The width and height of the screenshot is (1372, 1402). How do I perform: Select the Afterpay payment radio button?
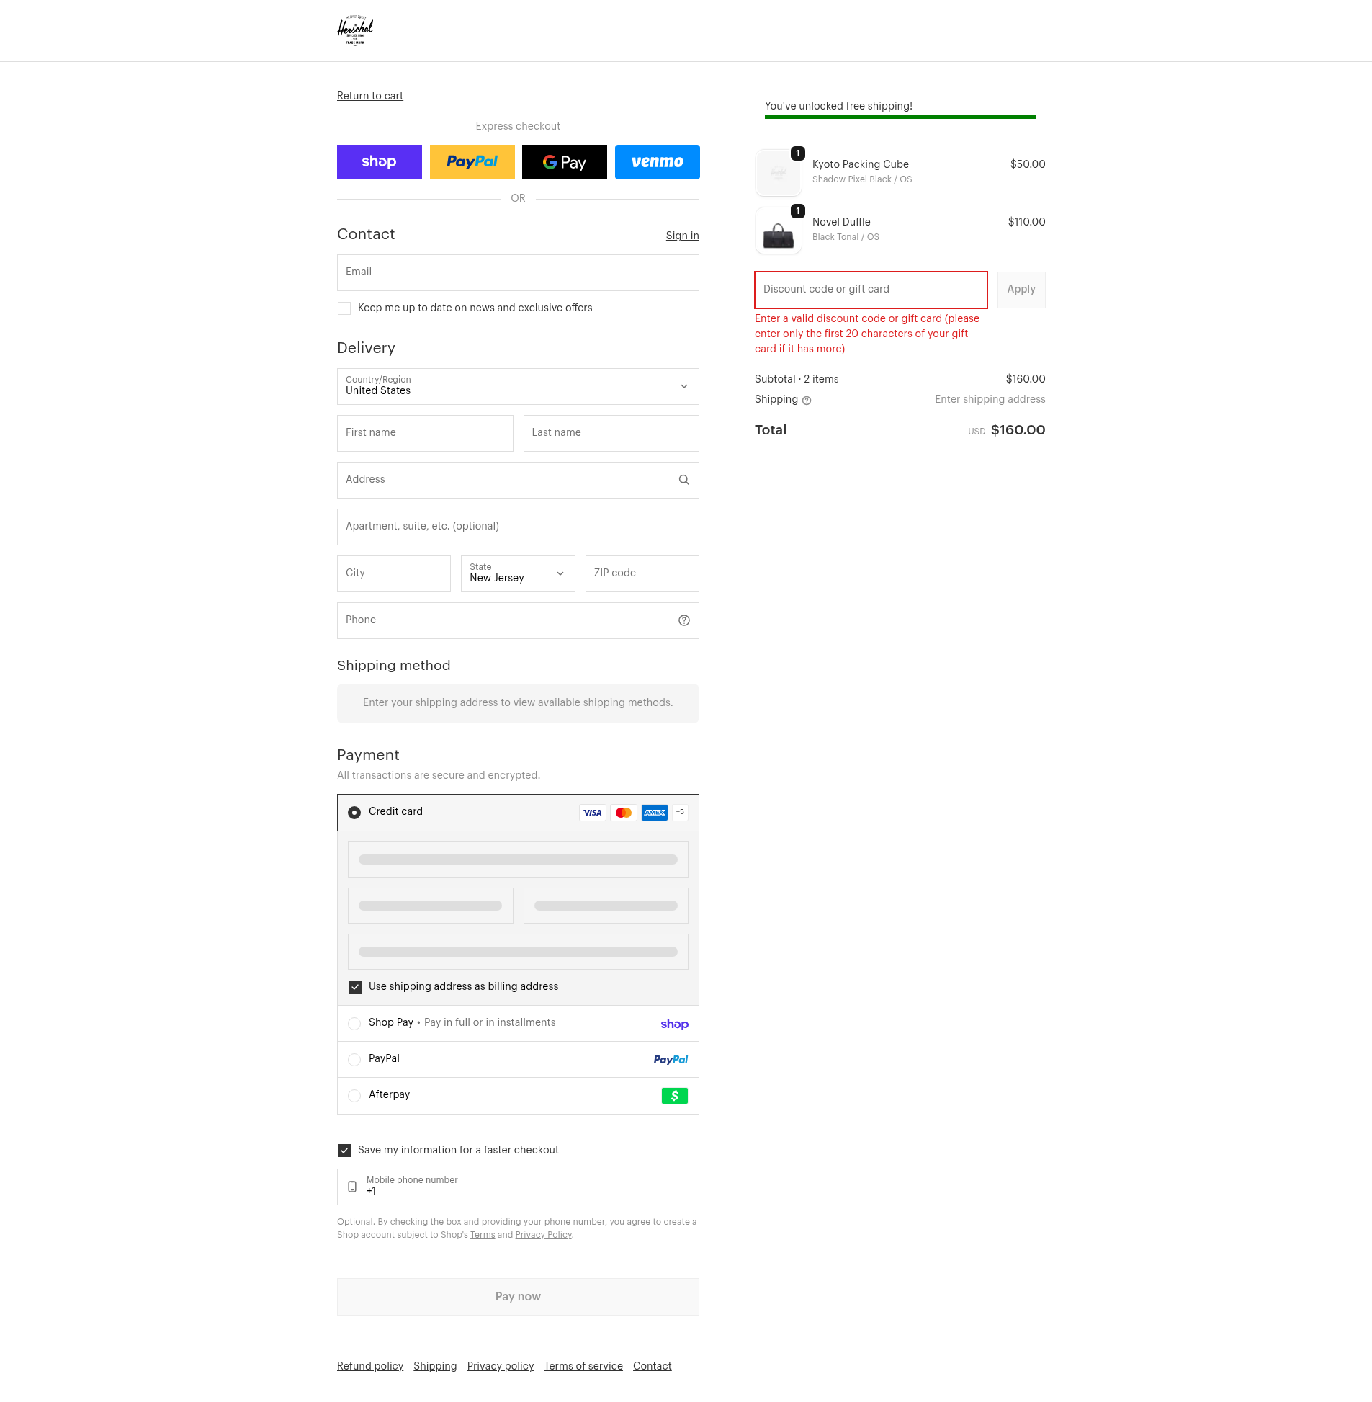click(354, 1096)
